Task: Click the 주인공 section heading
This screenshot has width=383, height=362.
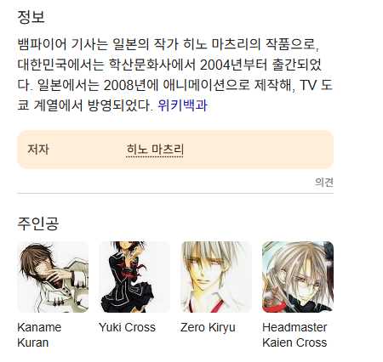Action: pos(38,223)
